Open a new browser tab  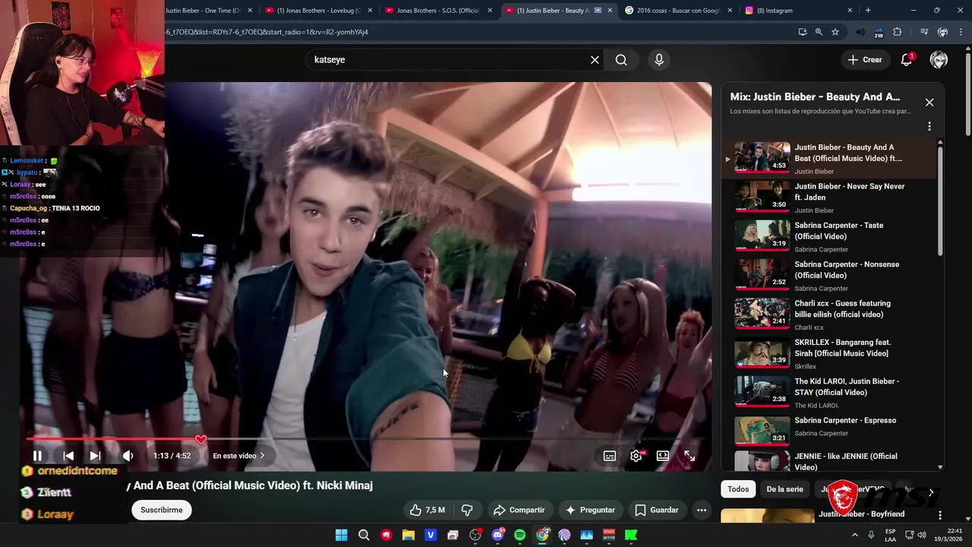point(868,11)
